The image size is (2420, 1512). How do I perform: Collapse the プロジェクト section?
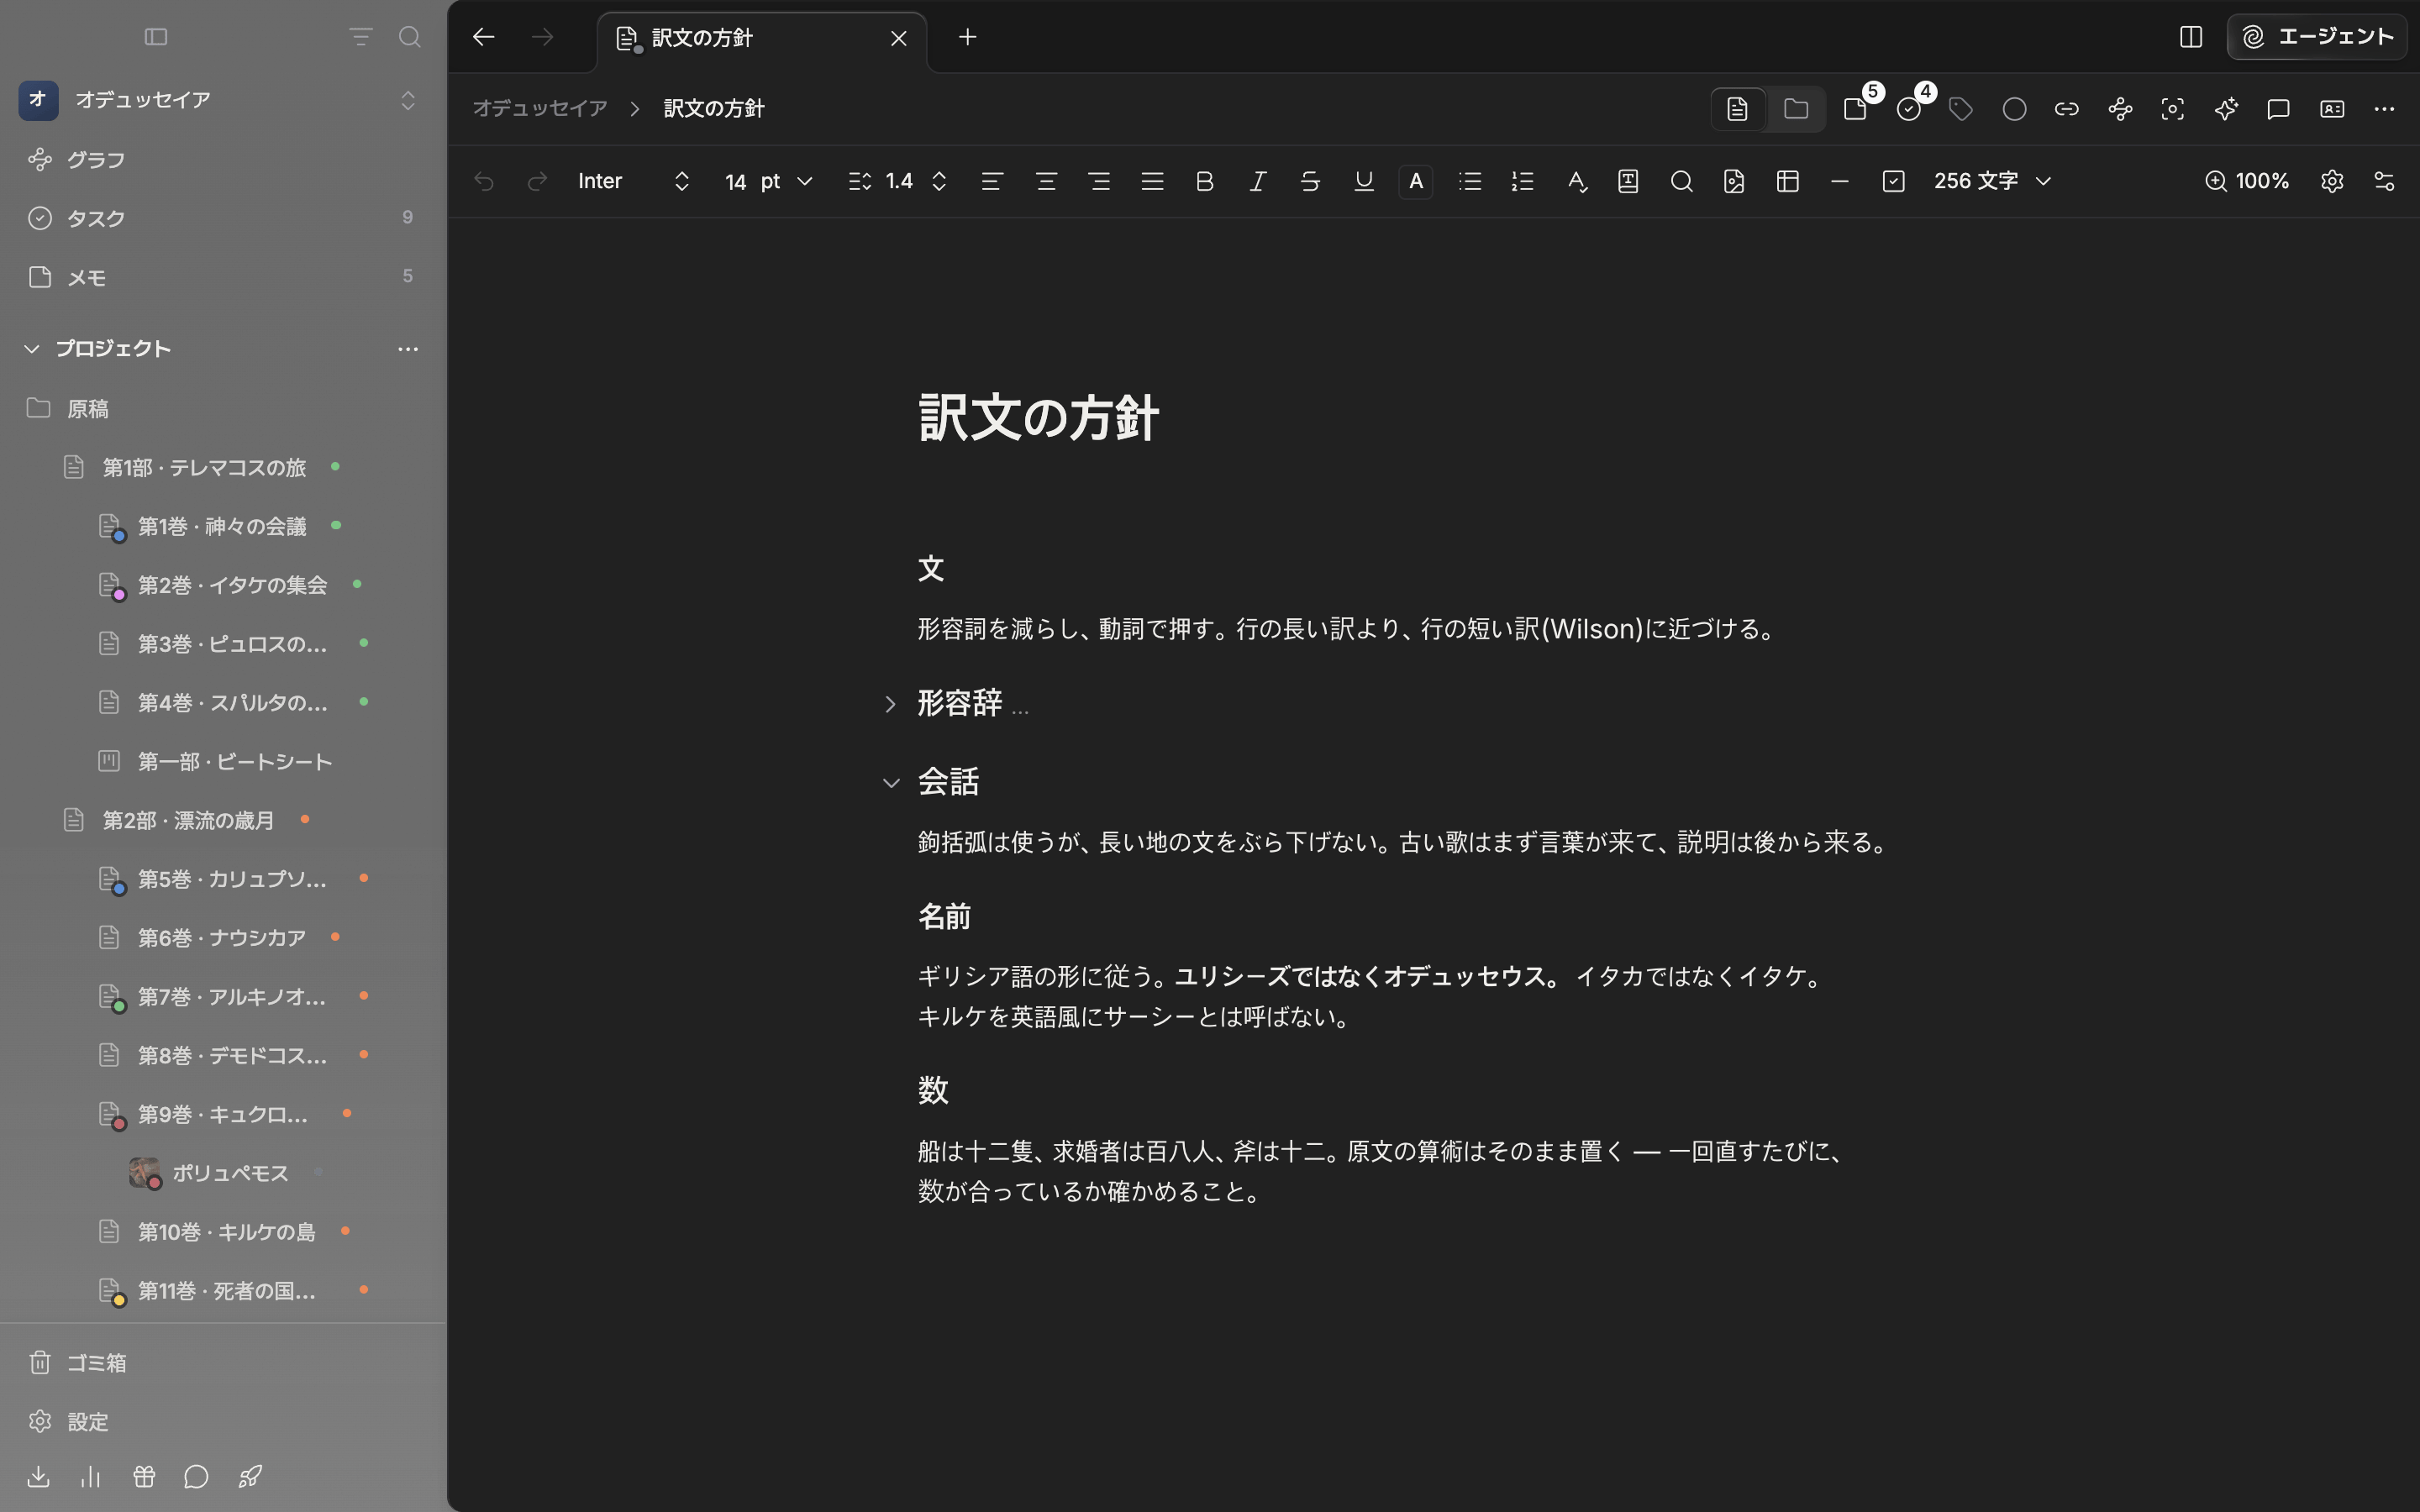pos(32,348)
